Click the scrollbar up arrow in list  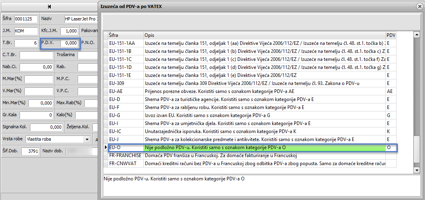point(417,35)
